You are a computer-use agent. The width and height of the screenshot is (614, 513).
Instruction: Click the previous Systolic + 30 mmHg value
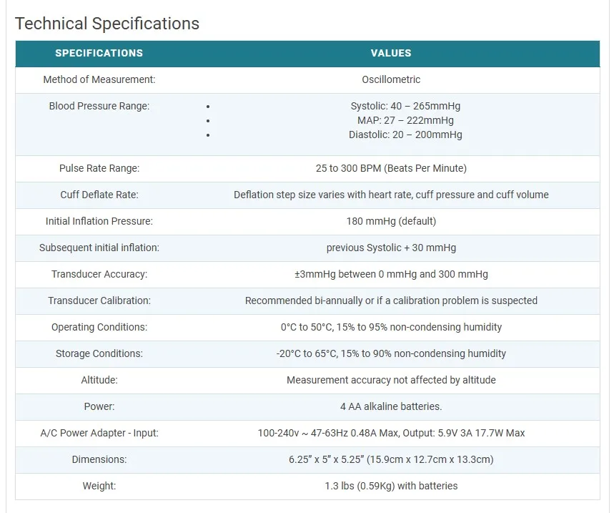[391, 248]
